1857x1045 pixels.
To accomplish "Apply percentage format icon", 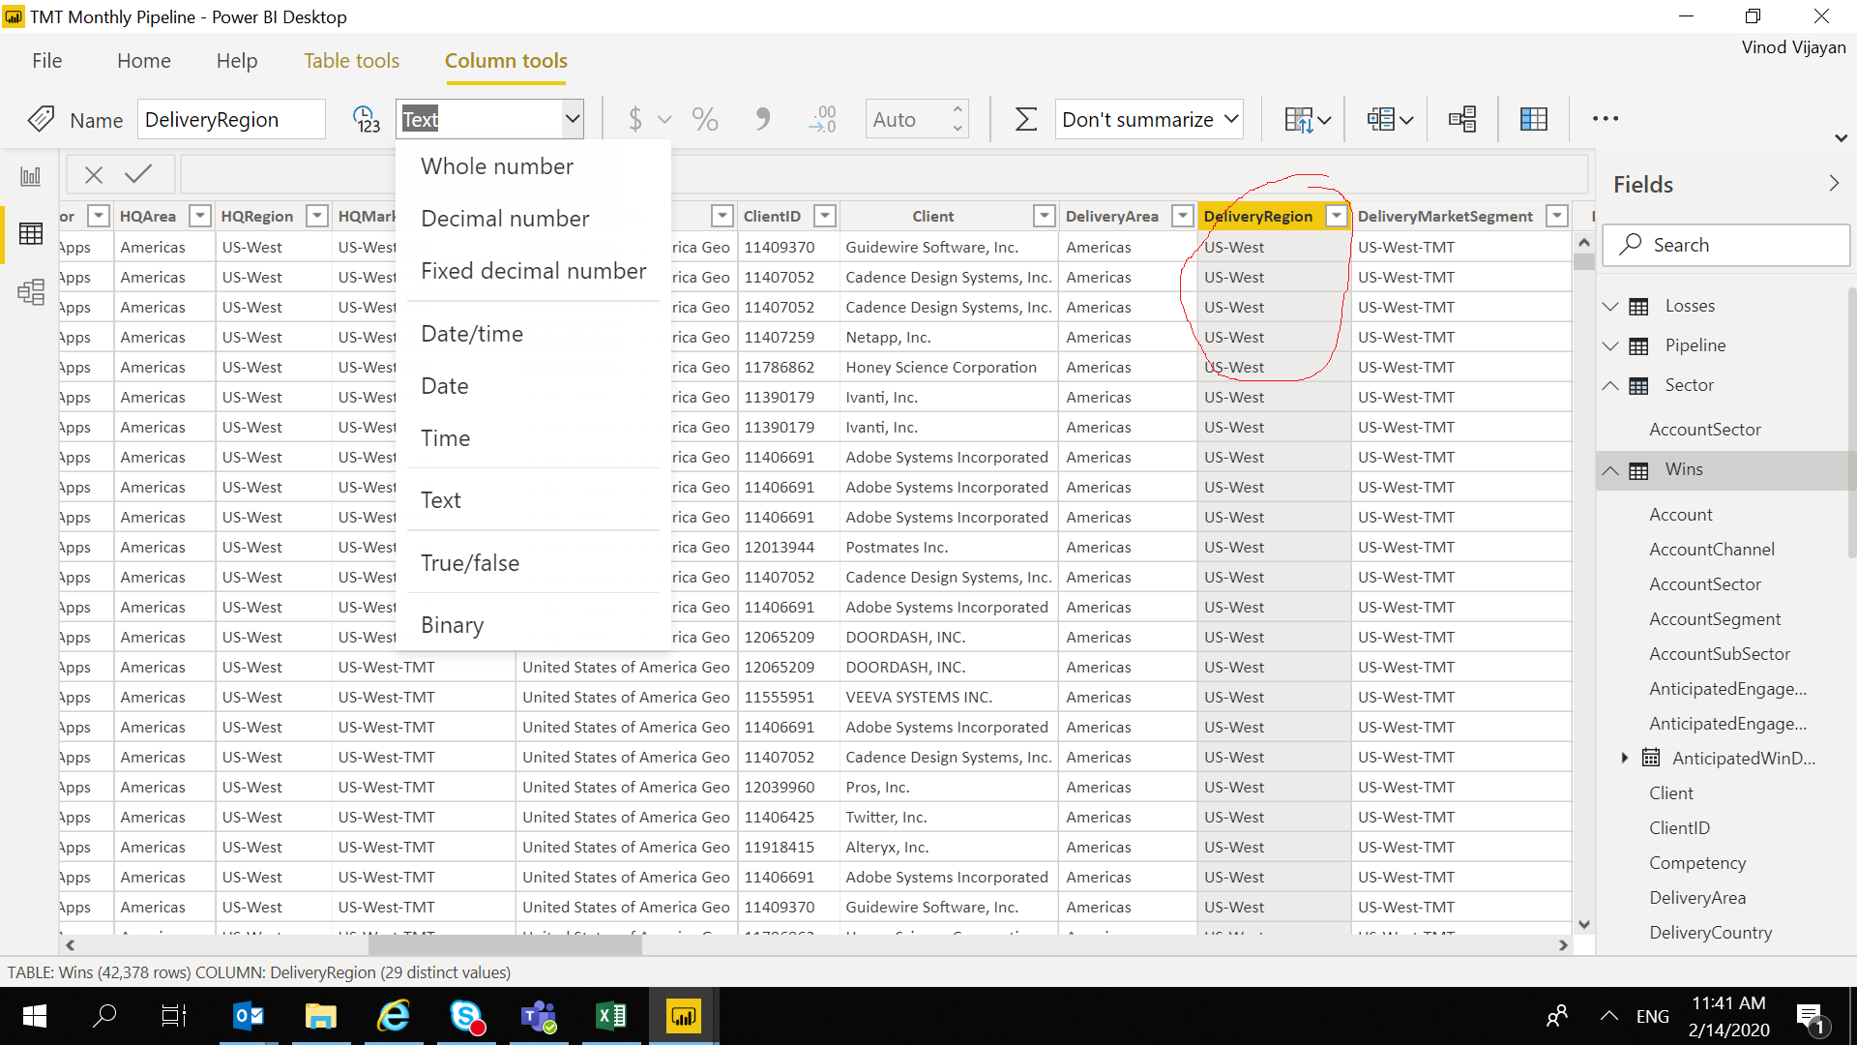I will tap(705, 119).
